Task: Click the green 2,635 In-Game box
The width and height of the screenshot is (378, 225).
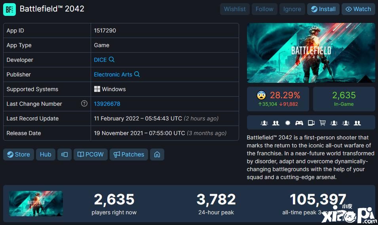Action: pyautogui.click(x=344, y=99)
